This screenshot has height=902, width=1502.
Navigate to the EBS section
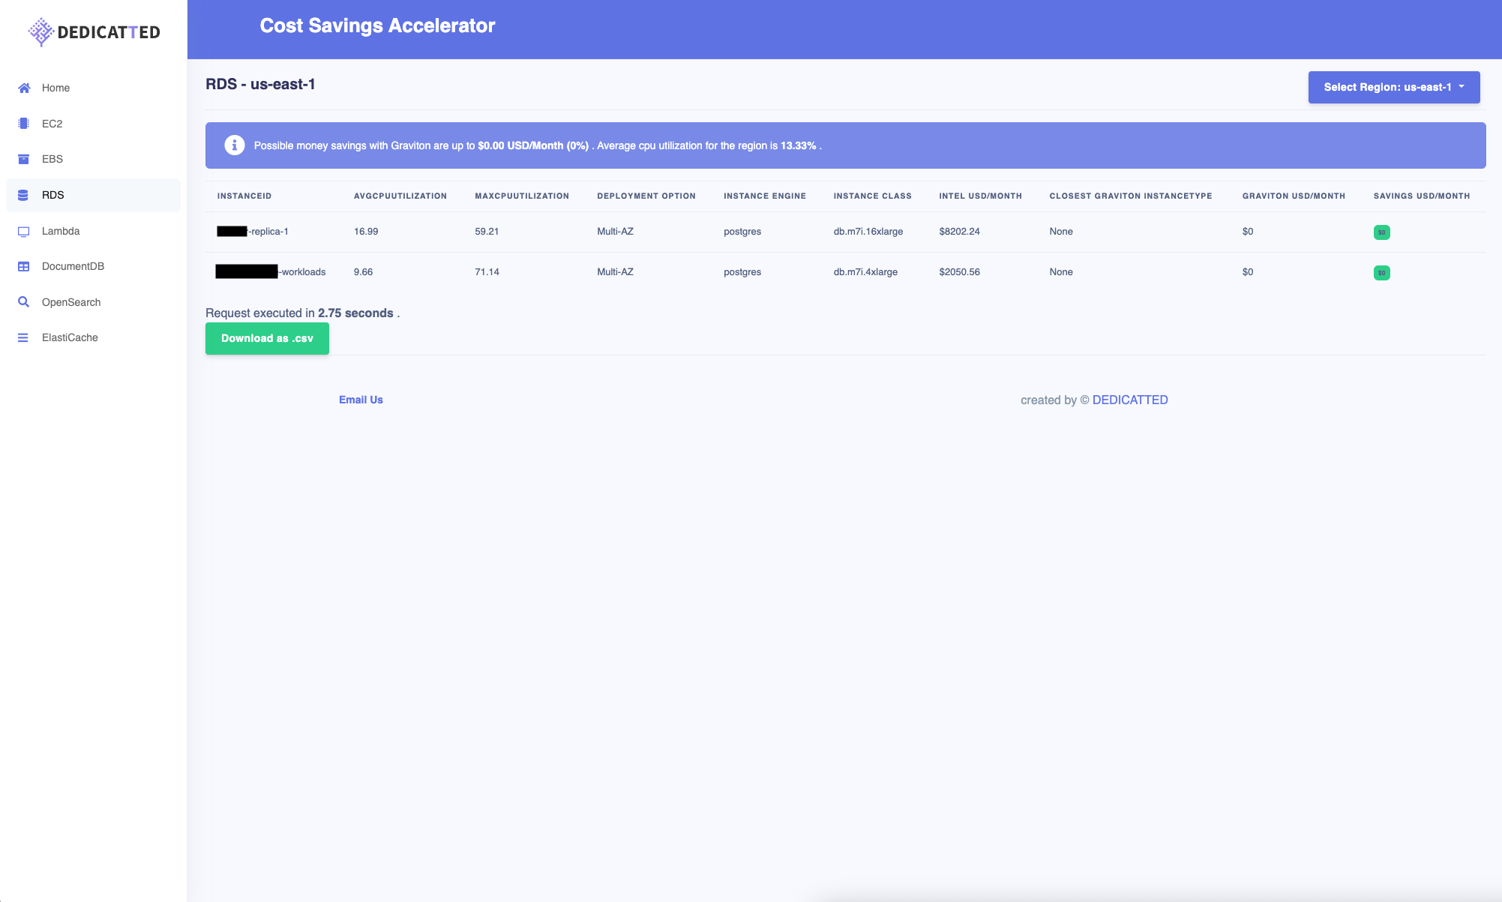[93, 159]
